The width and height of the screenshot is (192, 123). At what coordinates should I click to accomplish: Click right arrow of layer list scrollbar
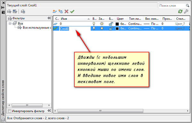coord(188,111)
